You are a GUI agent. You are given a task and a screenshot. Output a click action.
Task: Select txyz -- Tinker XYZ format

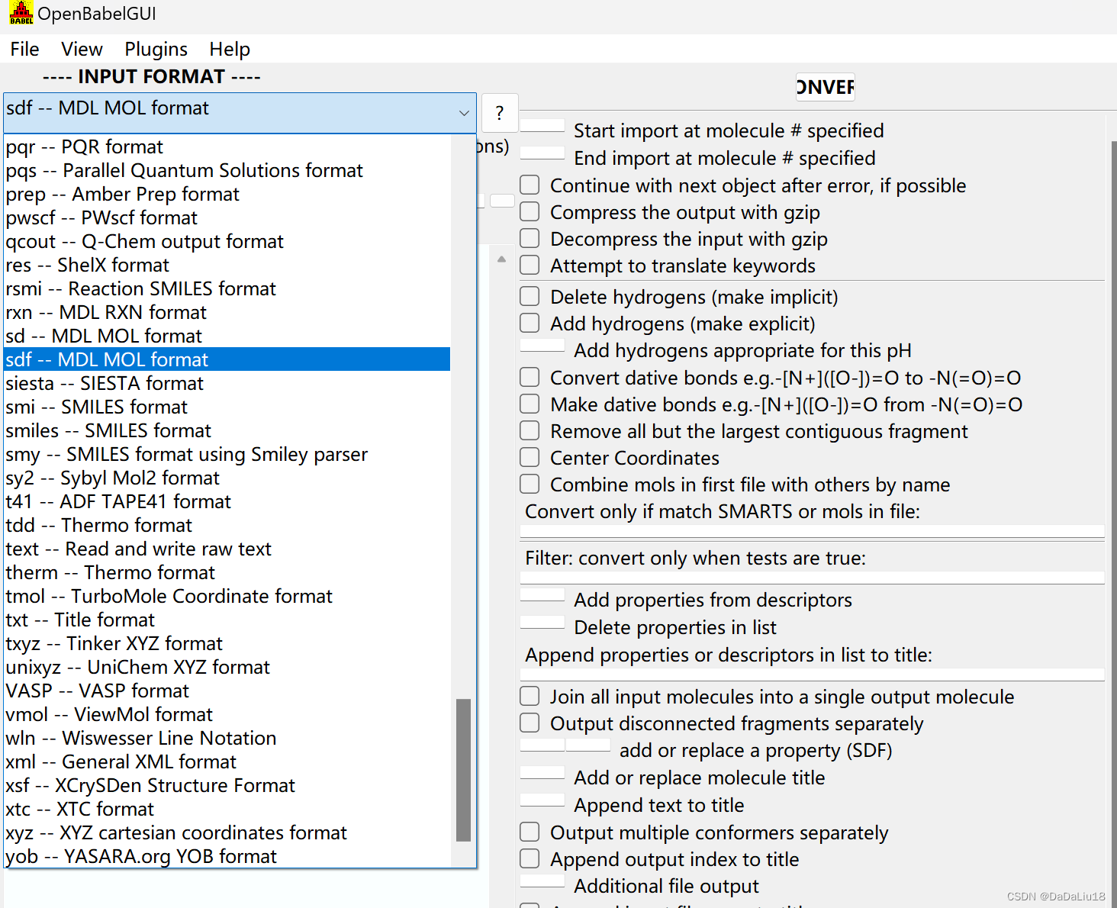coord(227,643)
